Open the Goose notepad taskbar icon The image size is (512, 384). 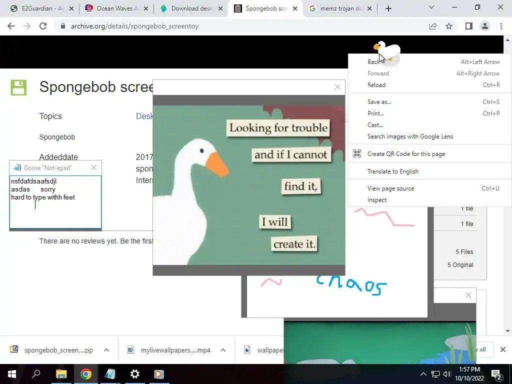click(x=110, y=374)
